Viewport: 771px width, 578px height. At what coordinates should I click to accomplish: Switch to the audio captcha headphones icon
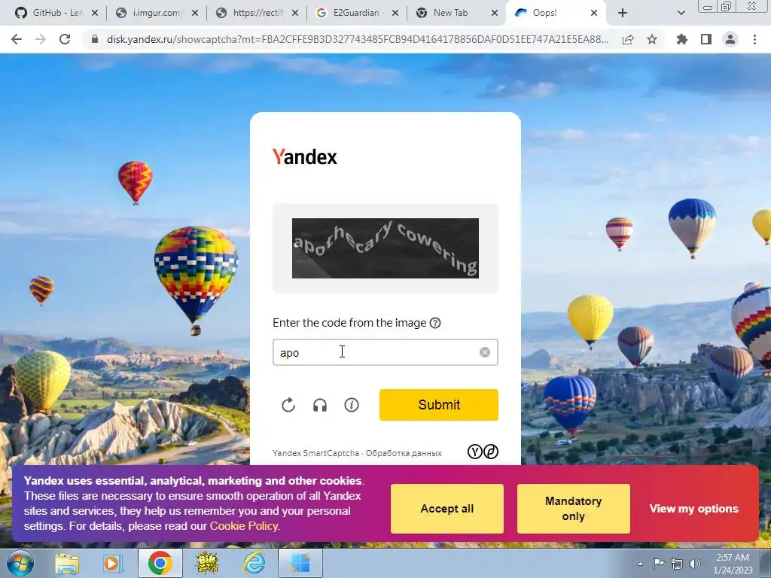tap(320, 405)
